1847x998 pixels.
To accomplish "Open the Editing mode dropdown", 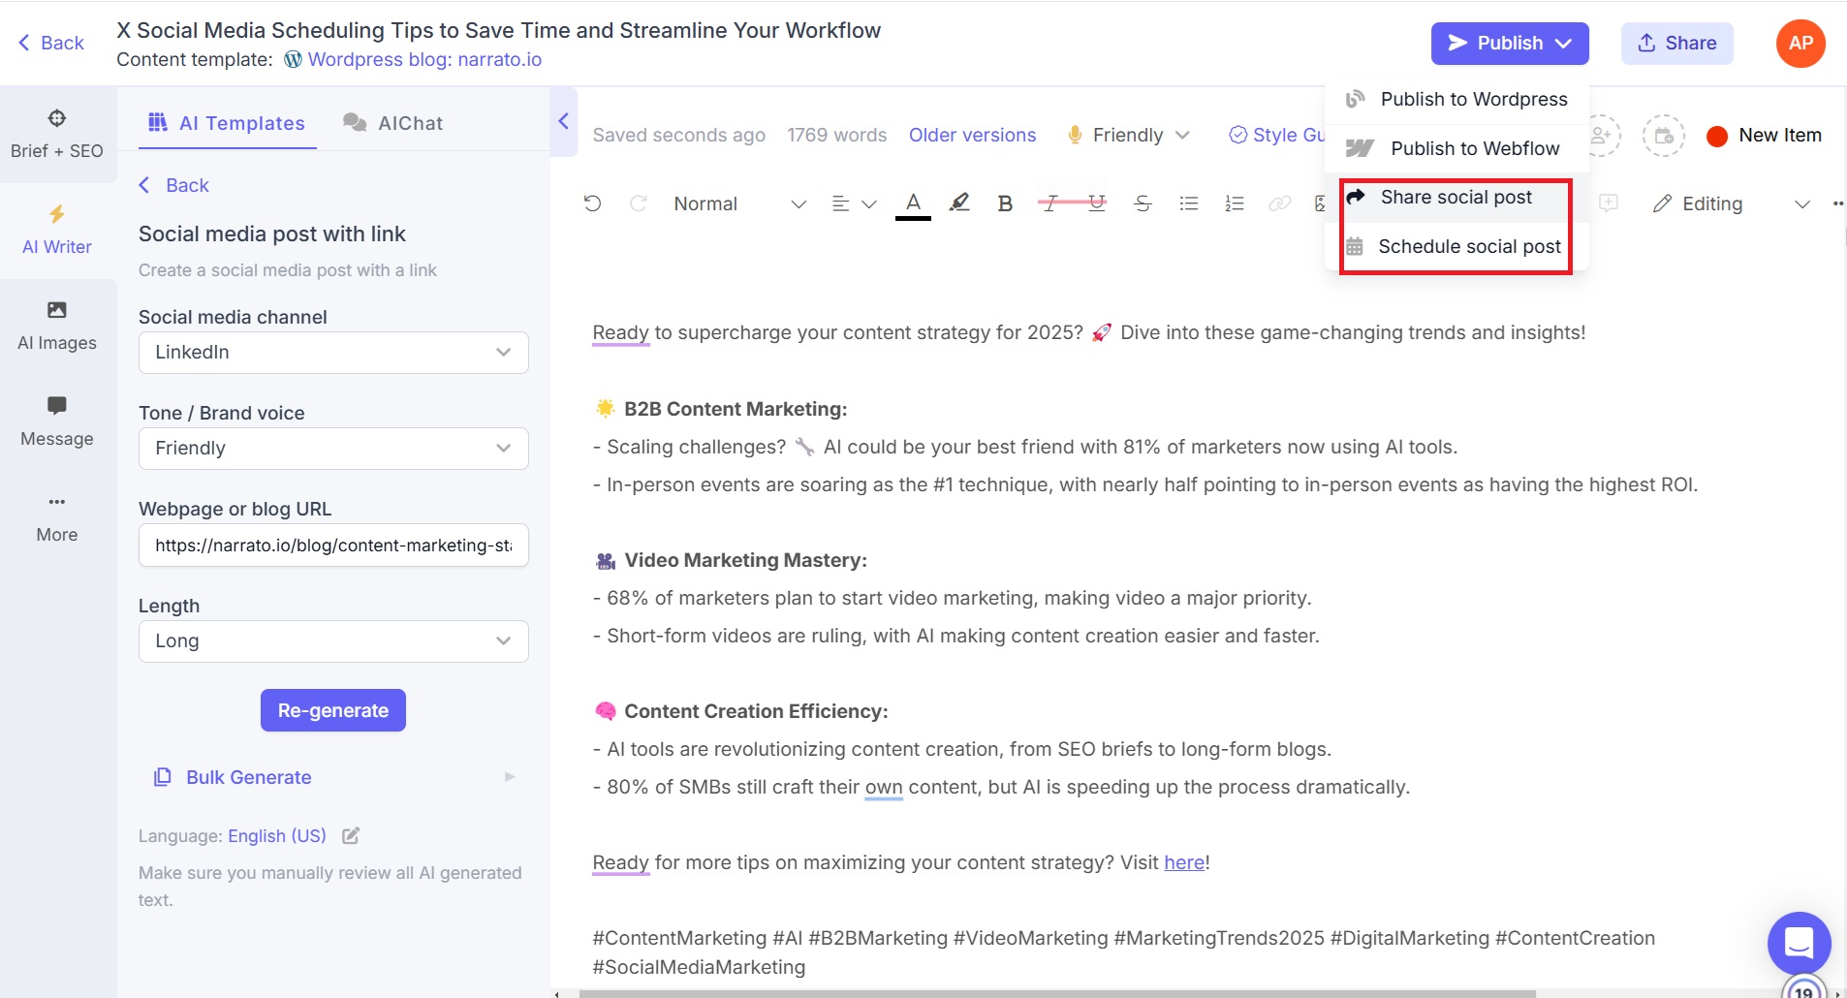I will pyautogui.click(x=1732, y=203).
